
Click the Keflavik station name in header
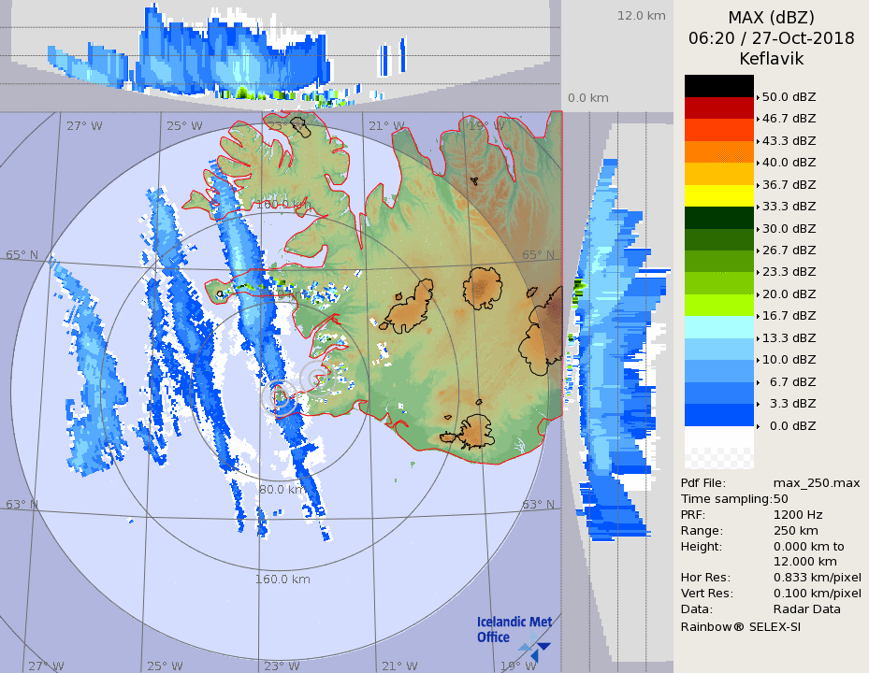(771, 58)
